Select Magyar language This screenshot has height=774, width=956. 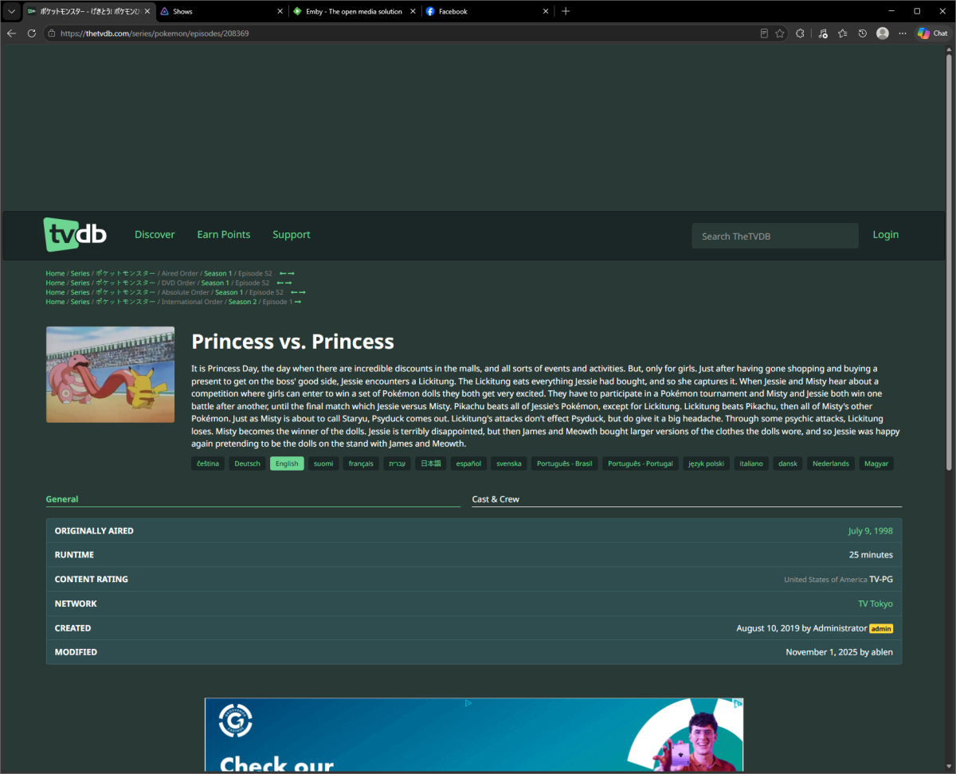[x=876, y=463]
